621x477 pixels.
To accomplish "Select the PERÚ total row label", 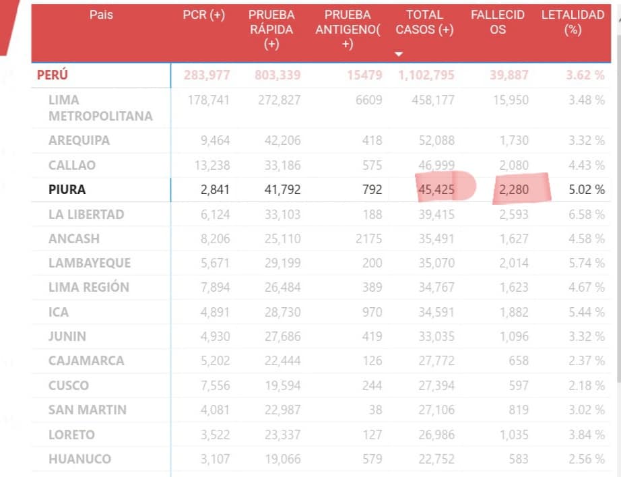I will 53,75.
